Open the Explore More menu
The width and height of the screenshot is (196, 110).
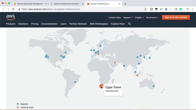tap(118, 24)
